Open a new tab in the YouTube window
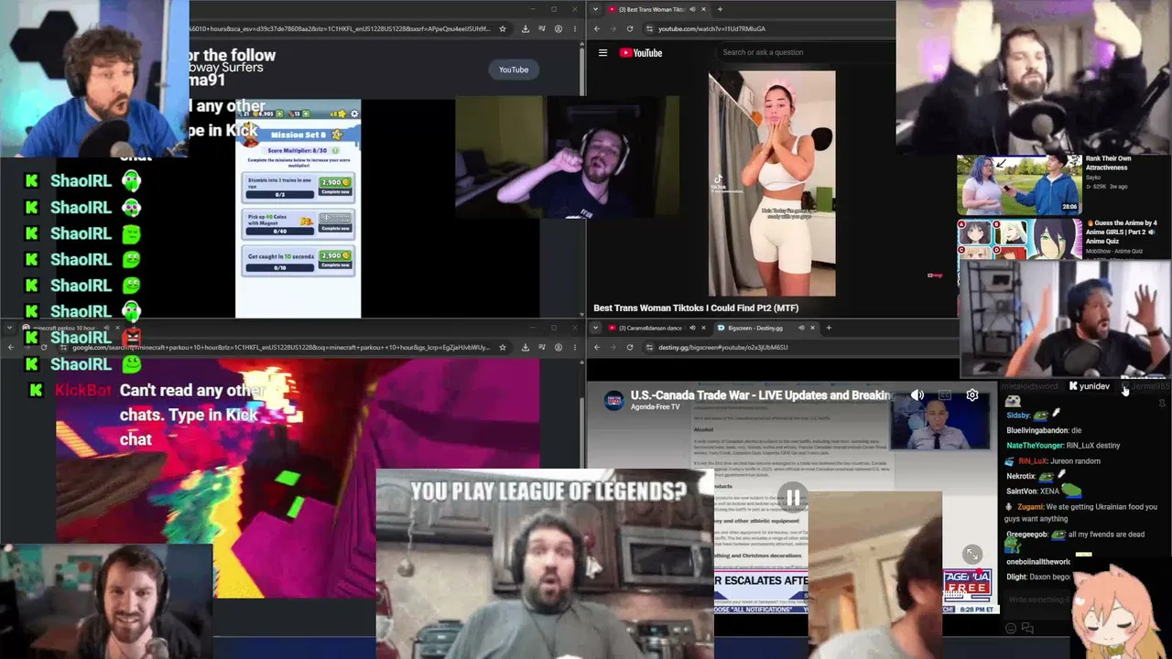The width and height of the screenshot is (1172, 659). pos(720,9)
